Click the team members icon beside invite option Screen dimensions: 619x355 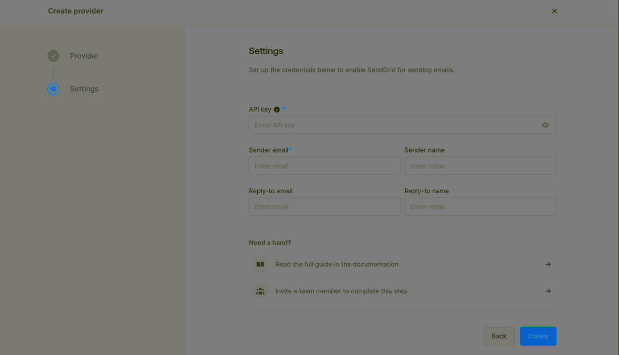[x=260, y=291]
